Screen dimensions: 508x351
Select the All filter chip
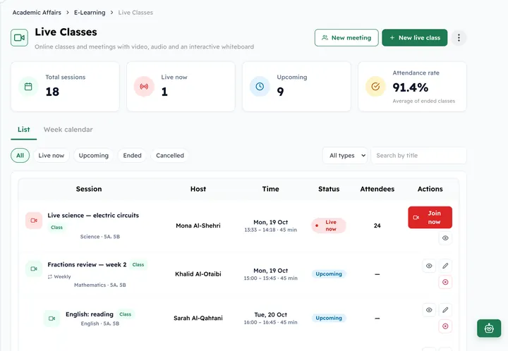point(20,155)
